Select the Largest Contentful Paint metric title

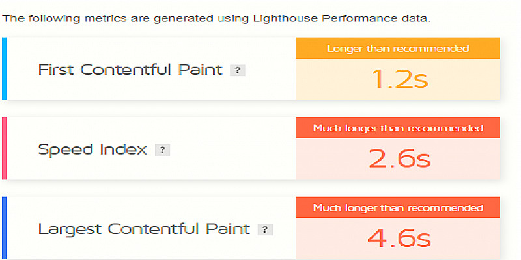pyautogui.click(x=144, y=229)
